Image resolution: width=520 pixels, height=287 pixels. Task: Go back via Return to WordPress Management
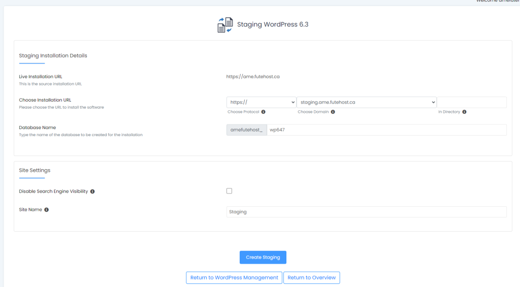coord(234,278)
